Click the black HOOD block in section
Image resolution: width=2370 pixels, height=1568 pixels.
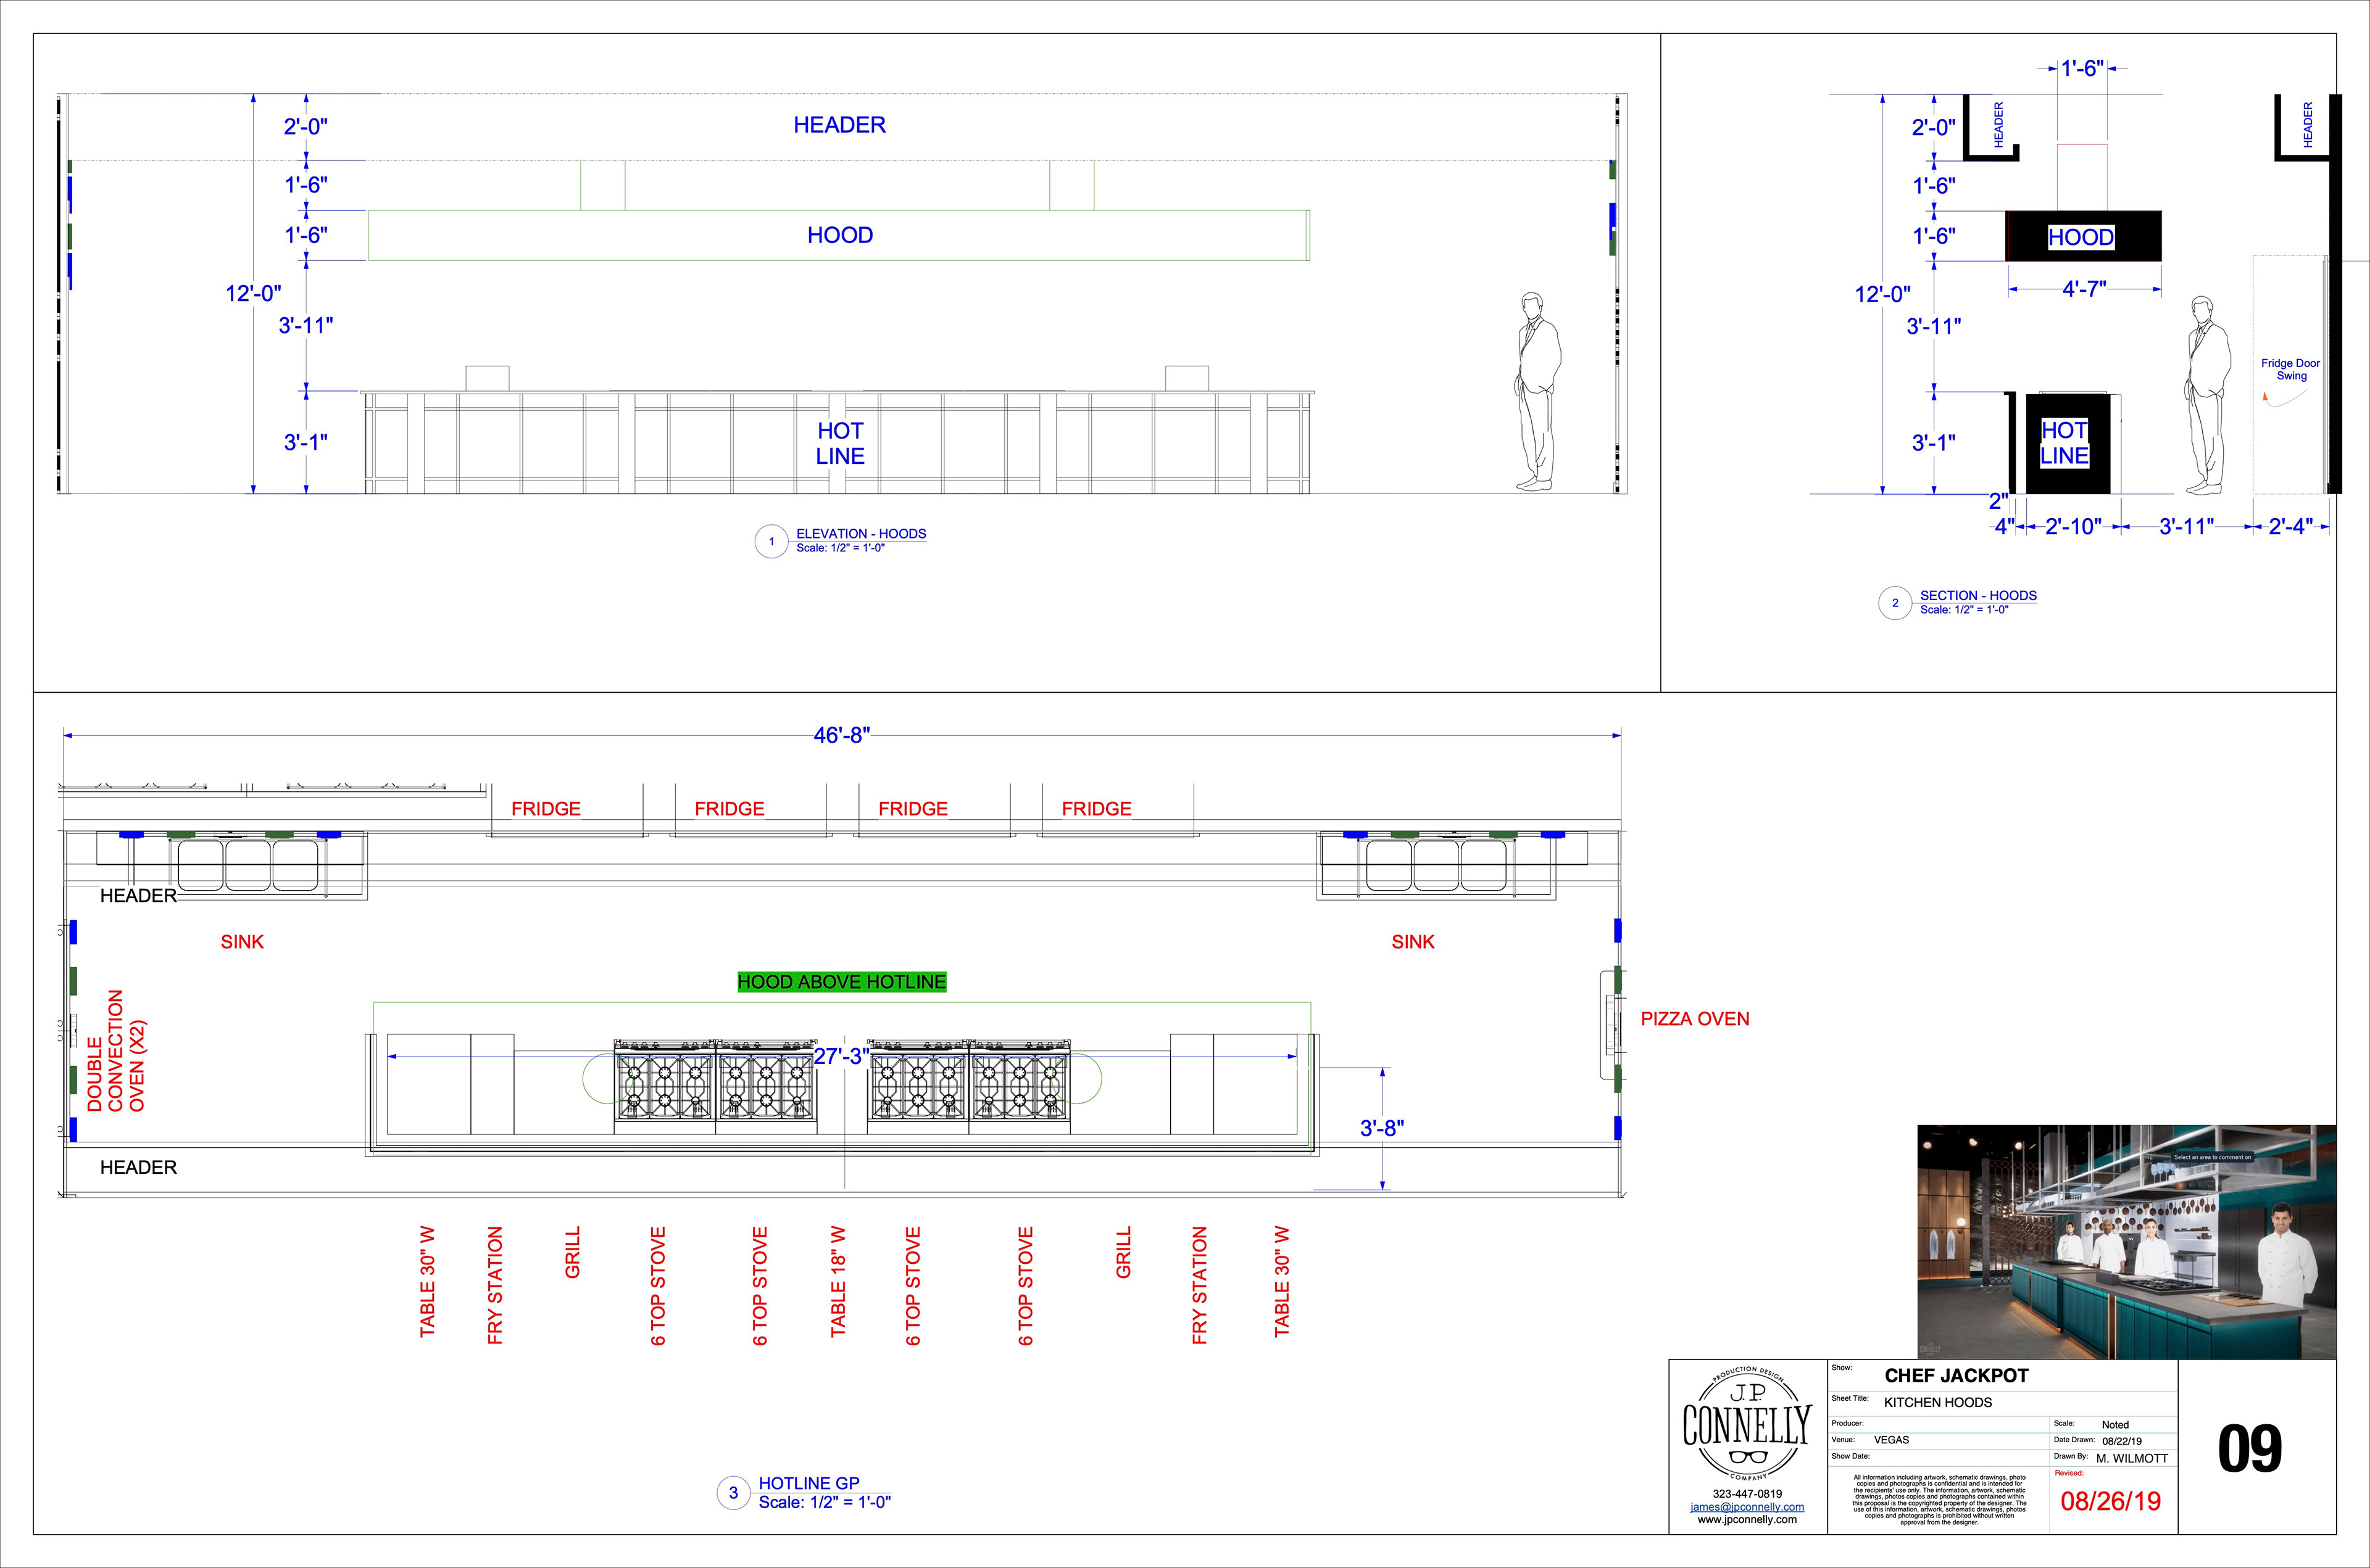point(2083,236)
